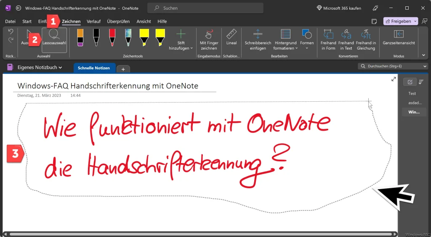Viewport: 431px width, 237px height.
Task: Click the person feedback icon top right
Action: coord(425,21)
